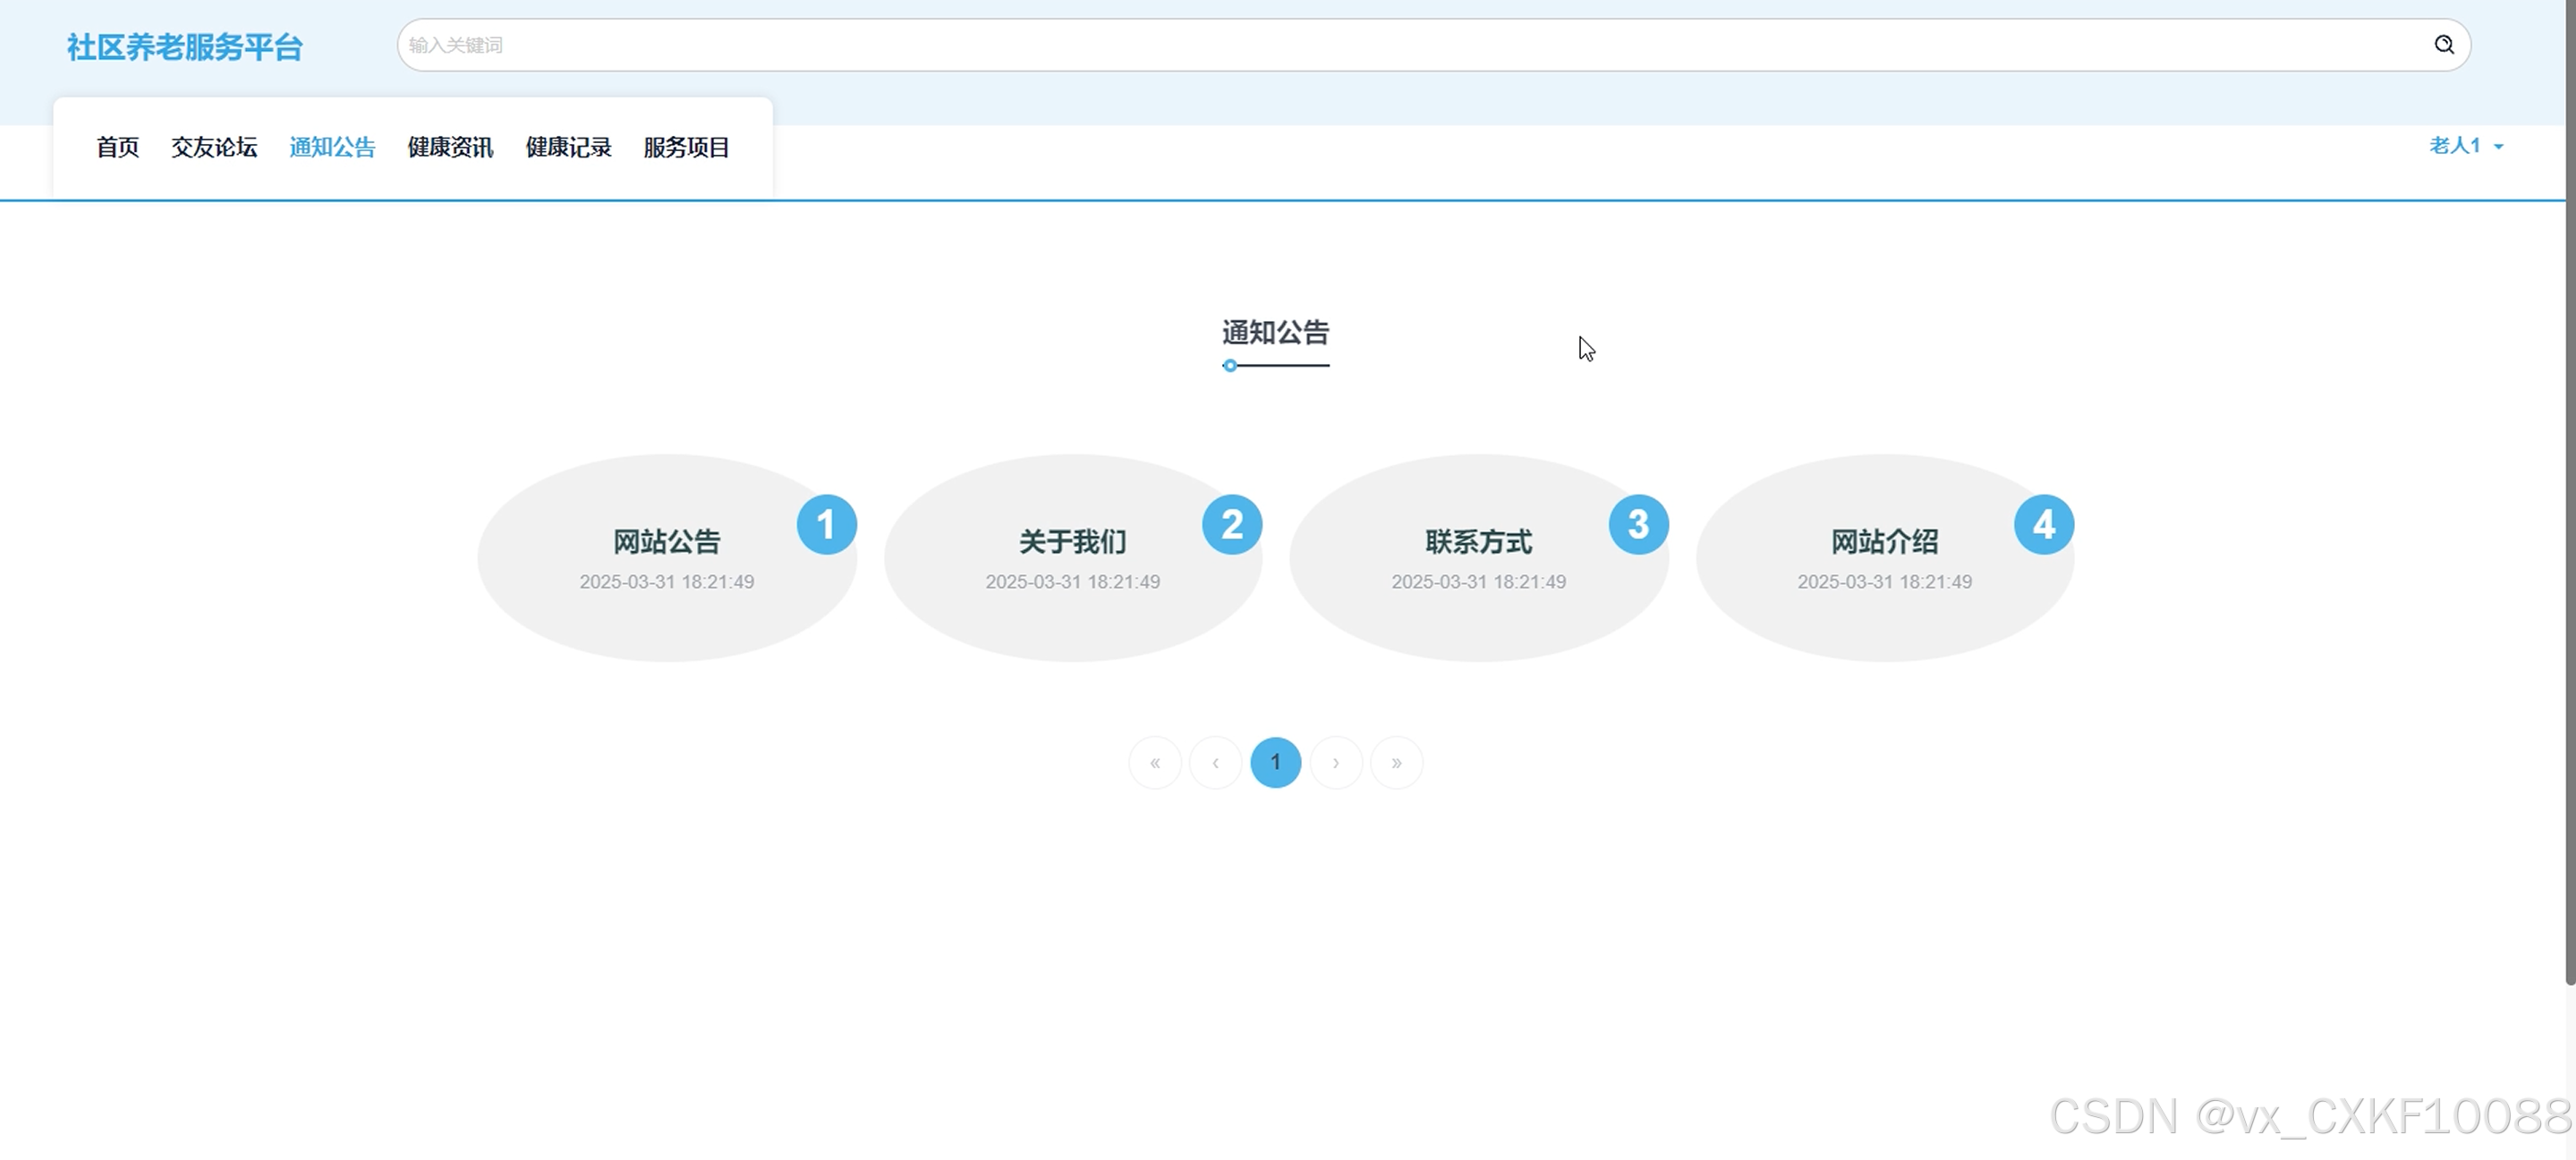
Task: Jump to last page double-right arrow
Action: (1396, 763)
